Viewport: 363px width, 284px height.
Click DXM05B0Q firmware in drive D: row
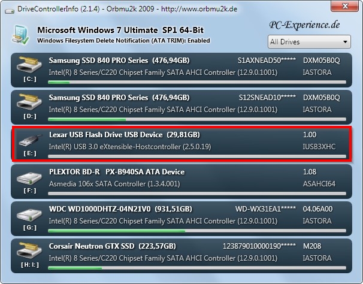coord(322,98)
